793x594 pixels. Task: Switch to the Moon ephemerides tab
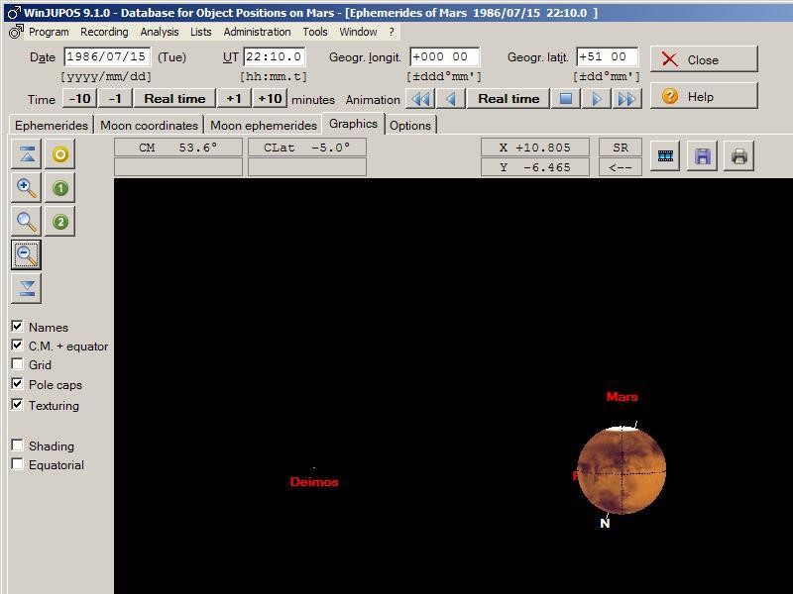pyautogui.click(x=264, y=126)
